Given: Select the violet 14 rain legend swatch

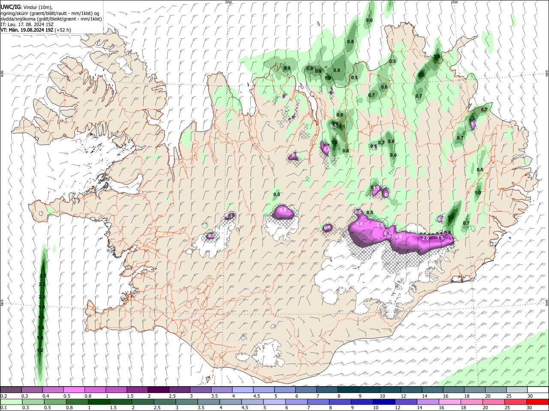Looking at the screenshot, I should (x=428, y=402).
